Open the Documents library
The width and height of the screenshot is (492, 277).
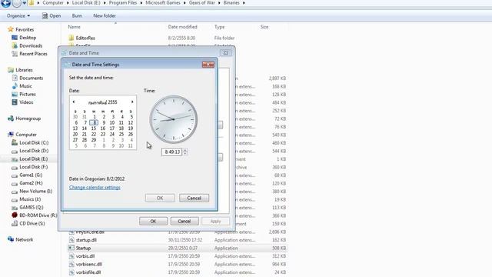point(31,78)
